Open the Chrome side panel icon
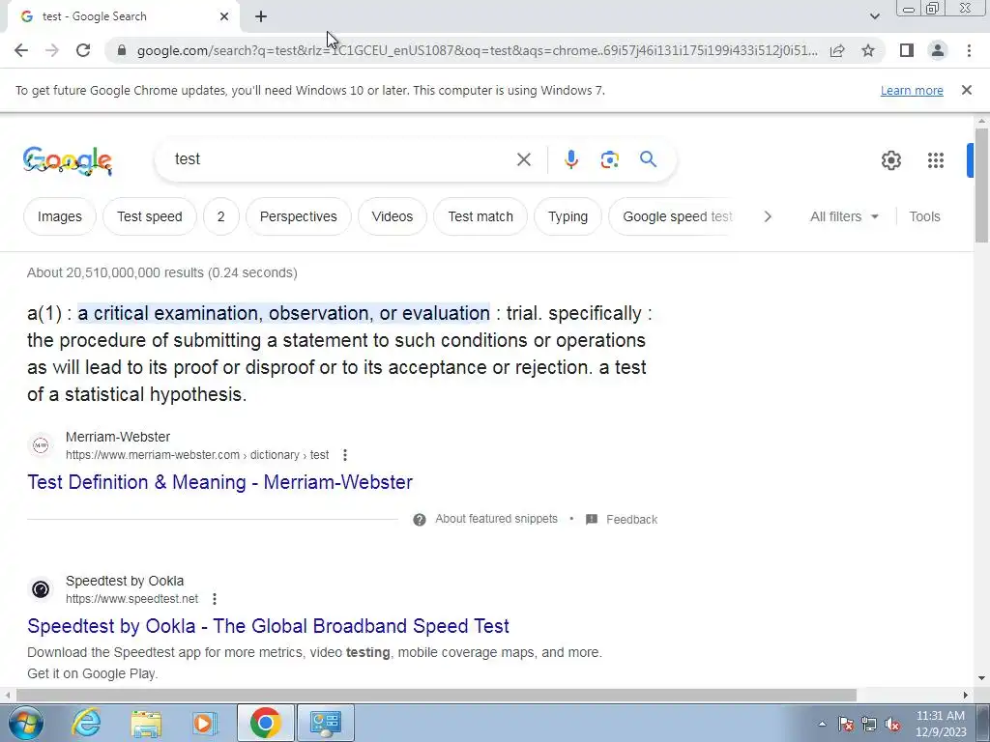 click(907, 50)
